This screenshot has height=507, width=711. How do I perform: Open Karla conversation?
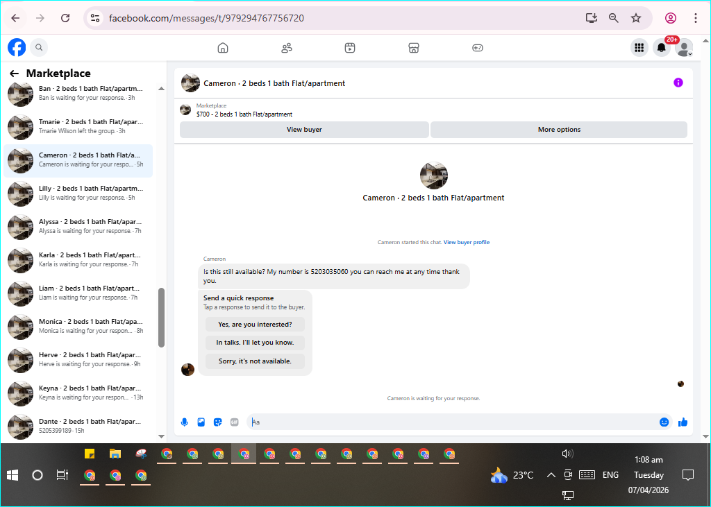78,261
